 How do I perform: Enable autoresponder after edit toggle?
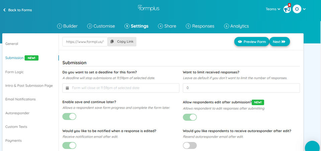tap(190, 145)
